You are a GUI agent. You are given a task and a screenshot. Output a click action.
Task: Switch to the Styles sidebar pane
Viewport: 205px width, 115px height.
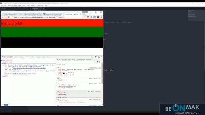click(x=59, y=60)
